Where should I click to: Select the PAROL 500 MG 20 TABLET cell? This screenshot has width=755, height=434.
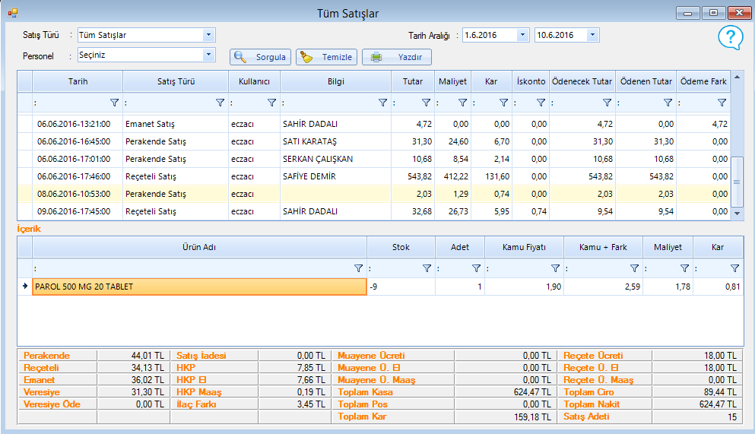[x=199, y=287]
